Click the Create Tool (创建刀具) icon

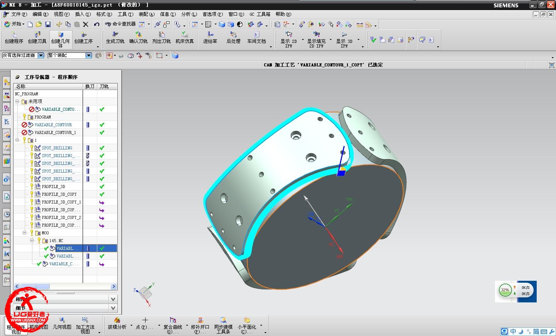pos(37,38)
